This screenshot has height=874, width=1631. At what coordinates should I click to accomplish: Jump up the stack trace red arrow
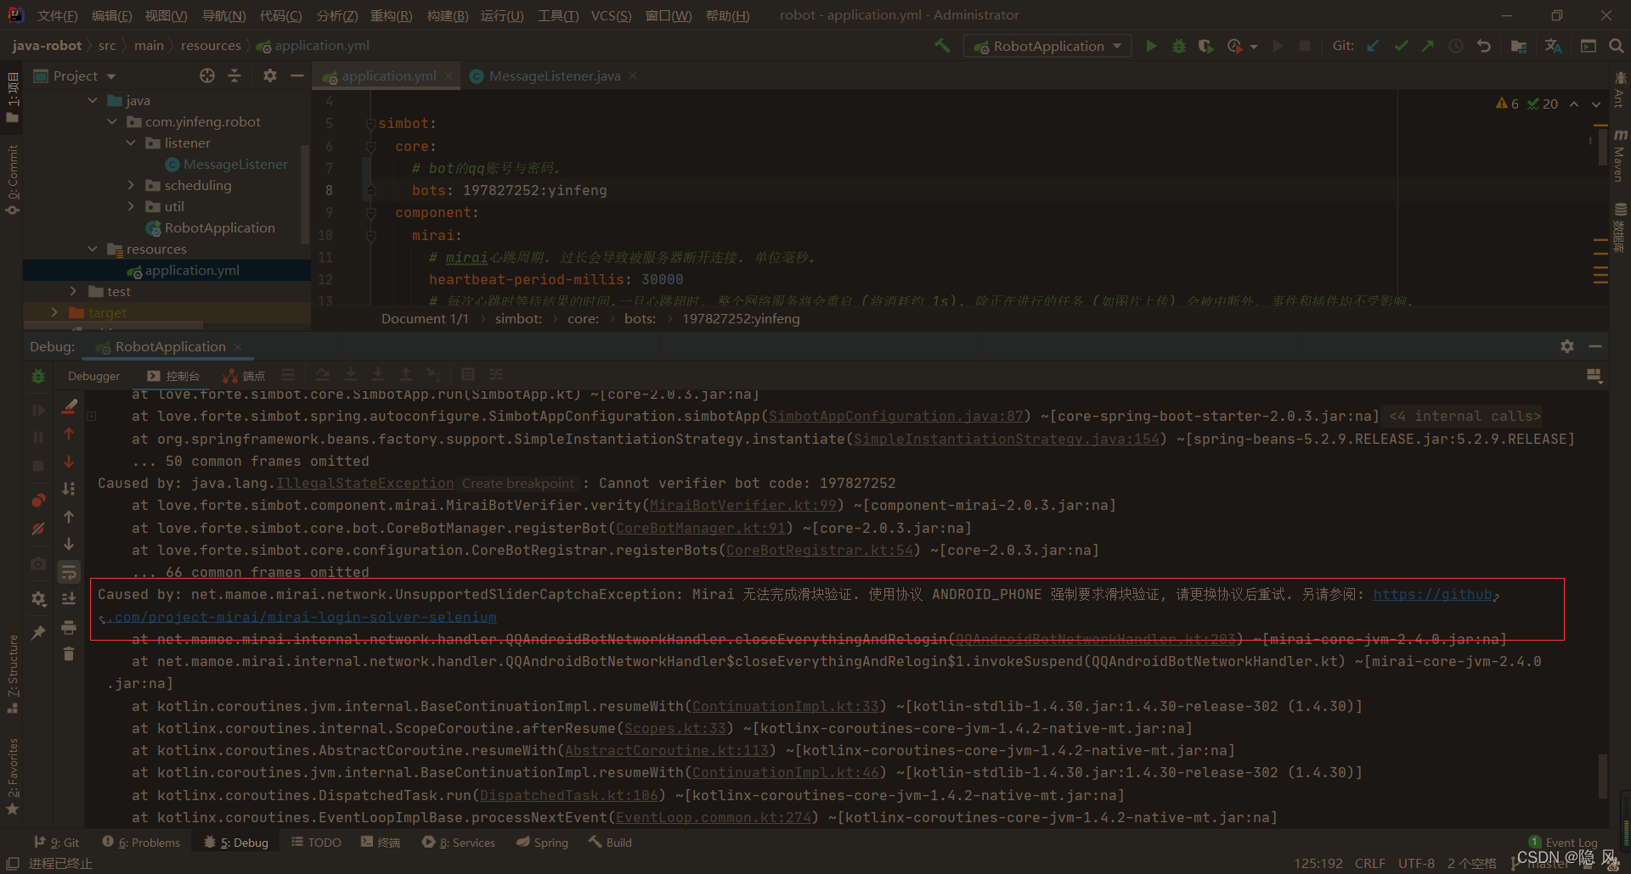click(x=69, y=434)
